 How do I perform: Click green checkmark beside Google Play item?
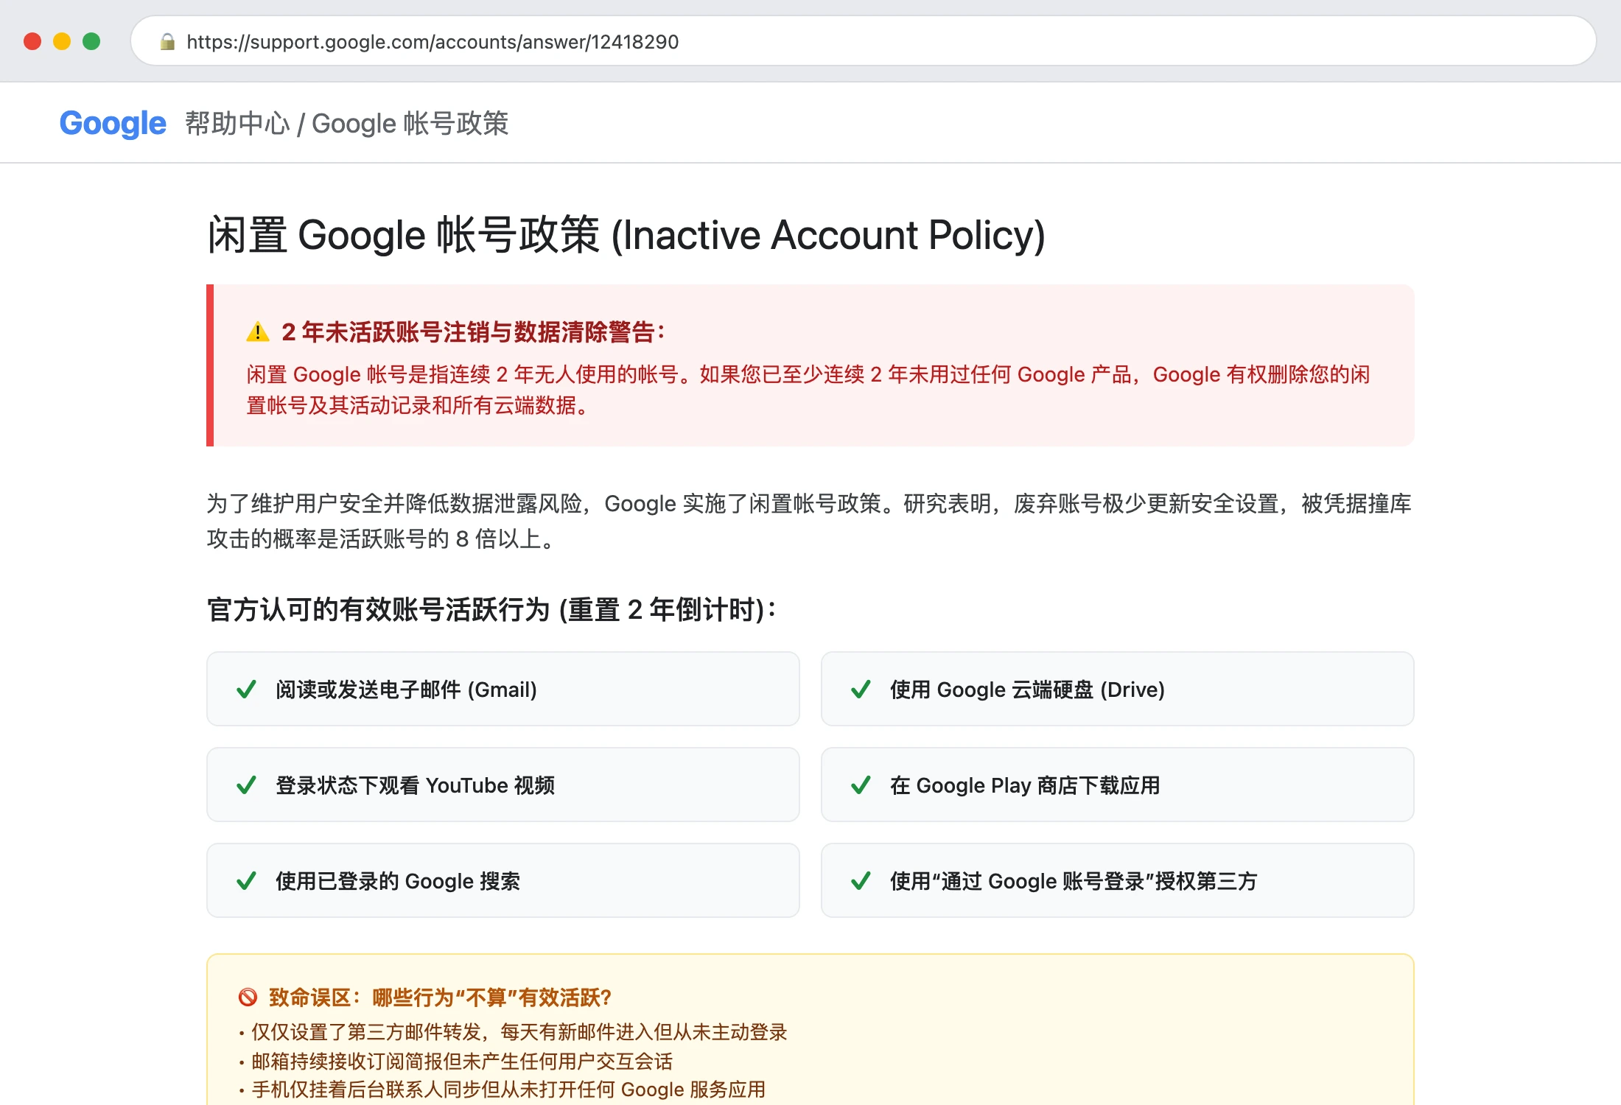[861, 785]
